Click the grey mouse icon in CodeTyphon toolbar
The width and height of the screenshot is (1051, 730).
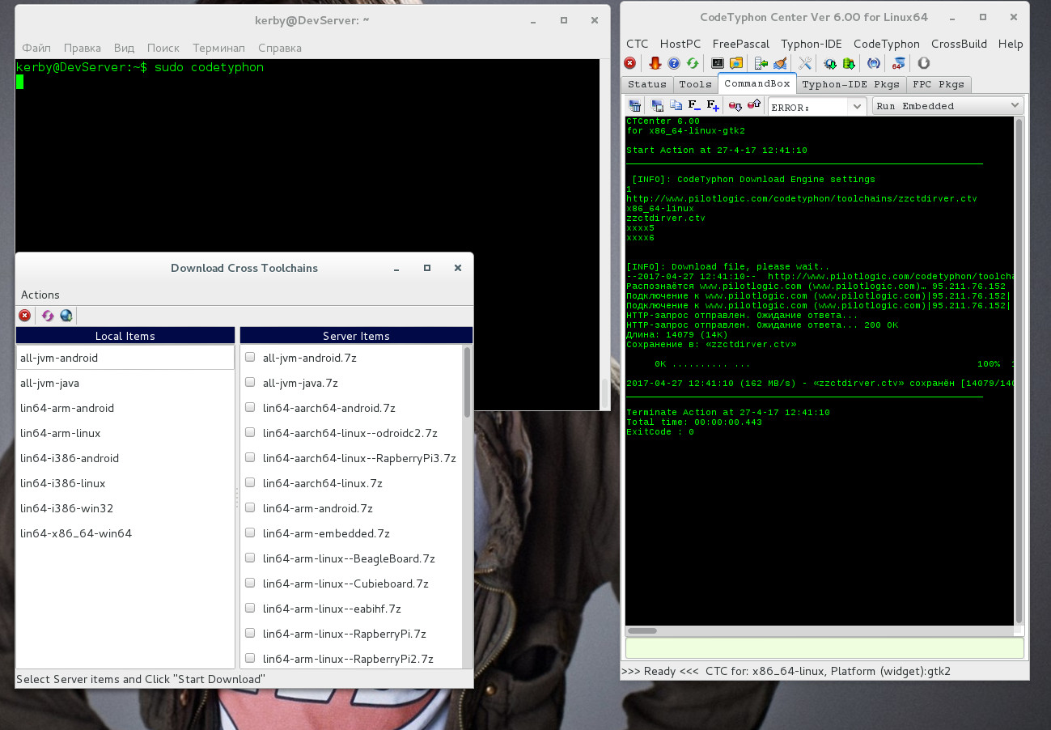tap(923, 63)
